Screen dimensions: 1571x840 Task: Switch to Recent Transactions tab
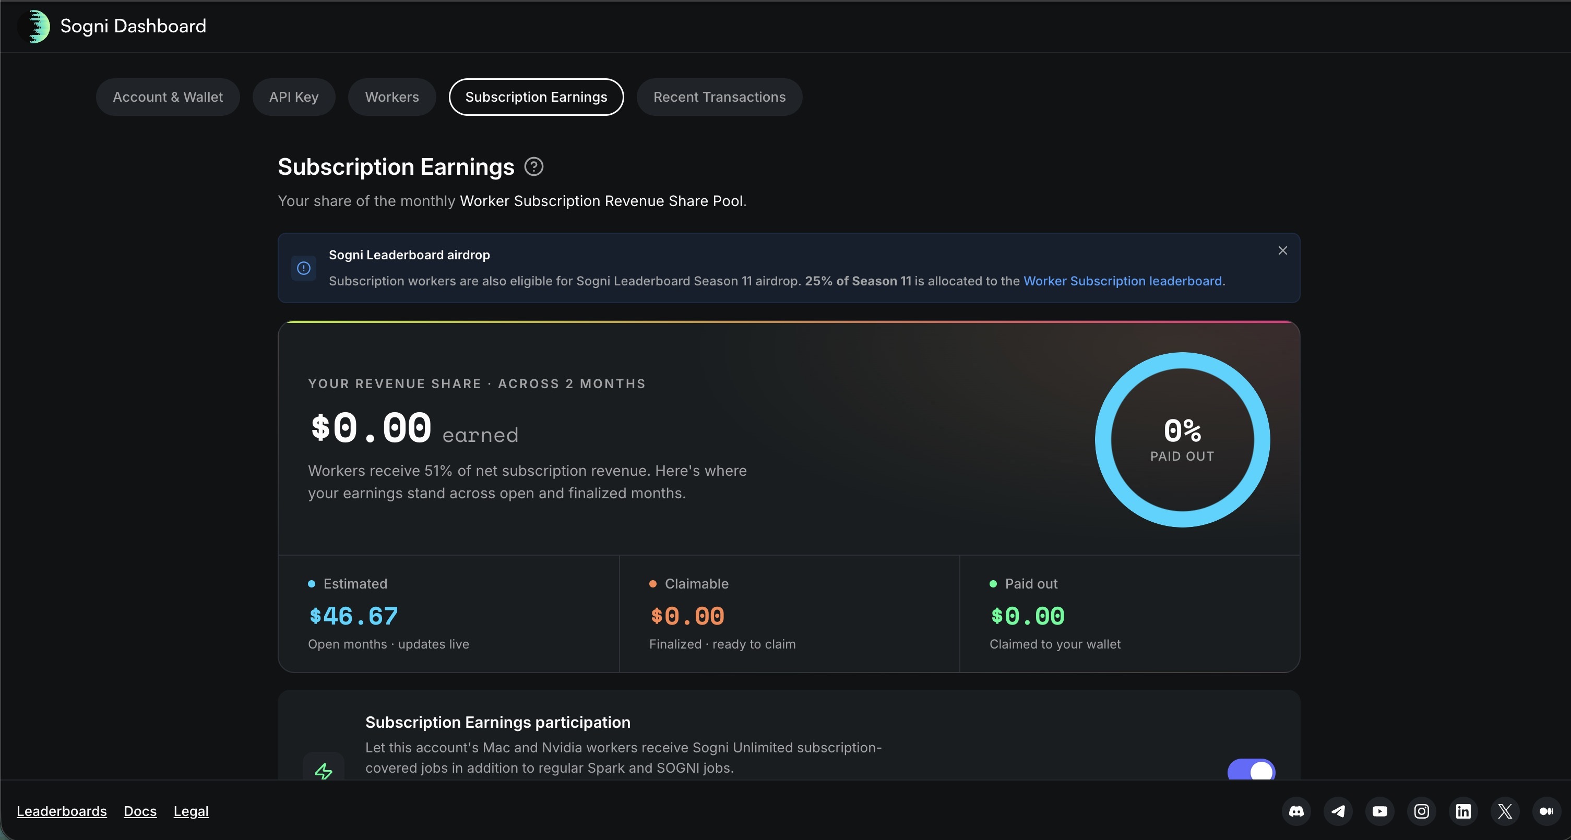pyautogui.click(x=719, y=97)
